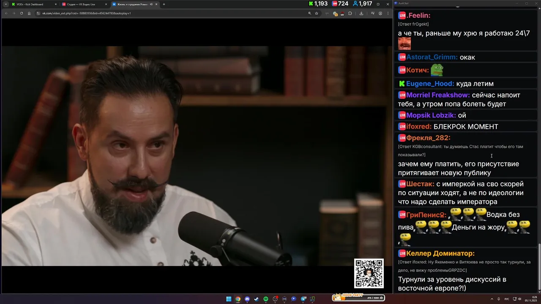Open the Extensions puzzle menu
541x304 pixels.
pos(350,13)
